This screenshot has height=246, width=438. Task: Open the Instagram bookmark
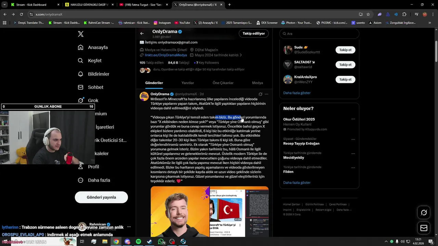point(162,23)
